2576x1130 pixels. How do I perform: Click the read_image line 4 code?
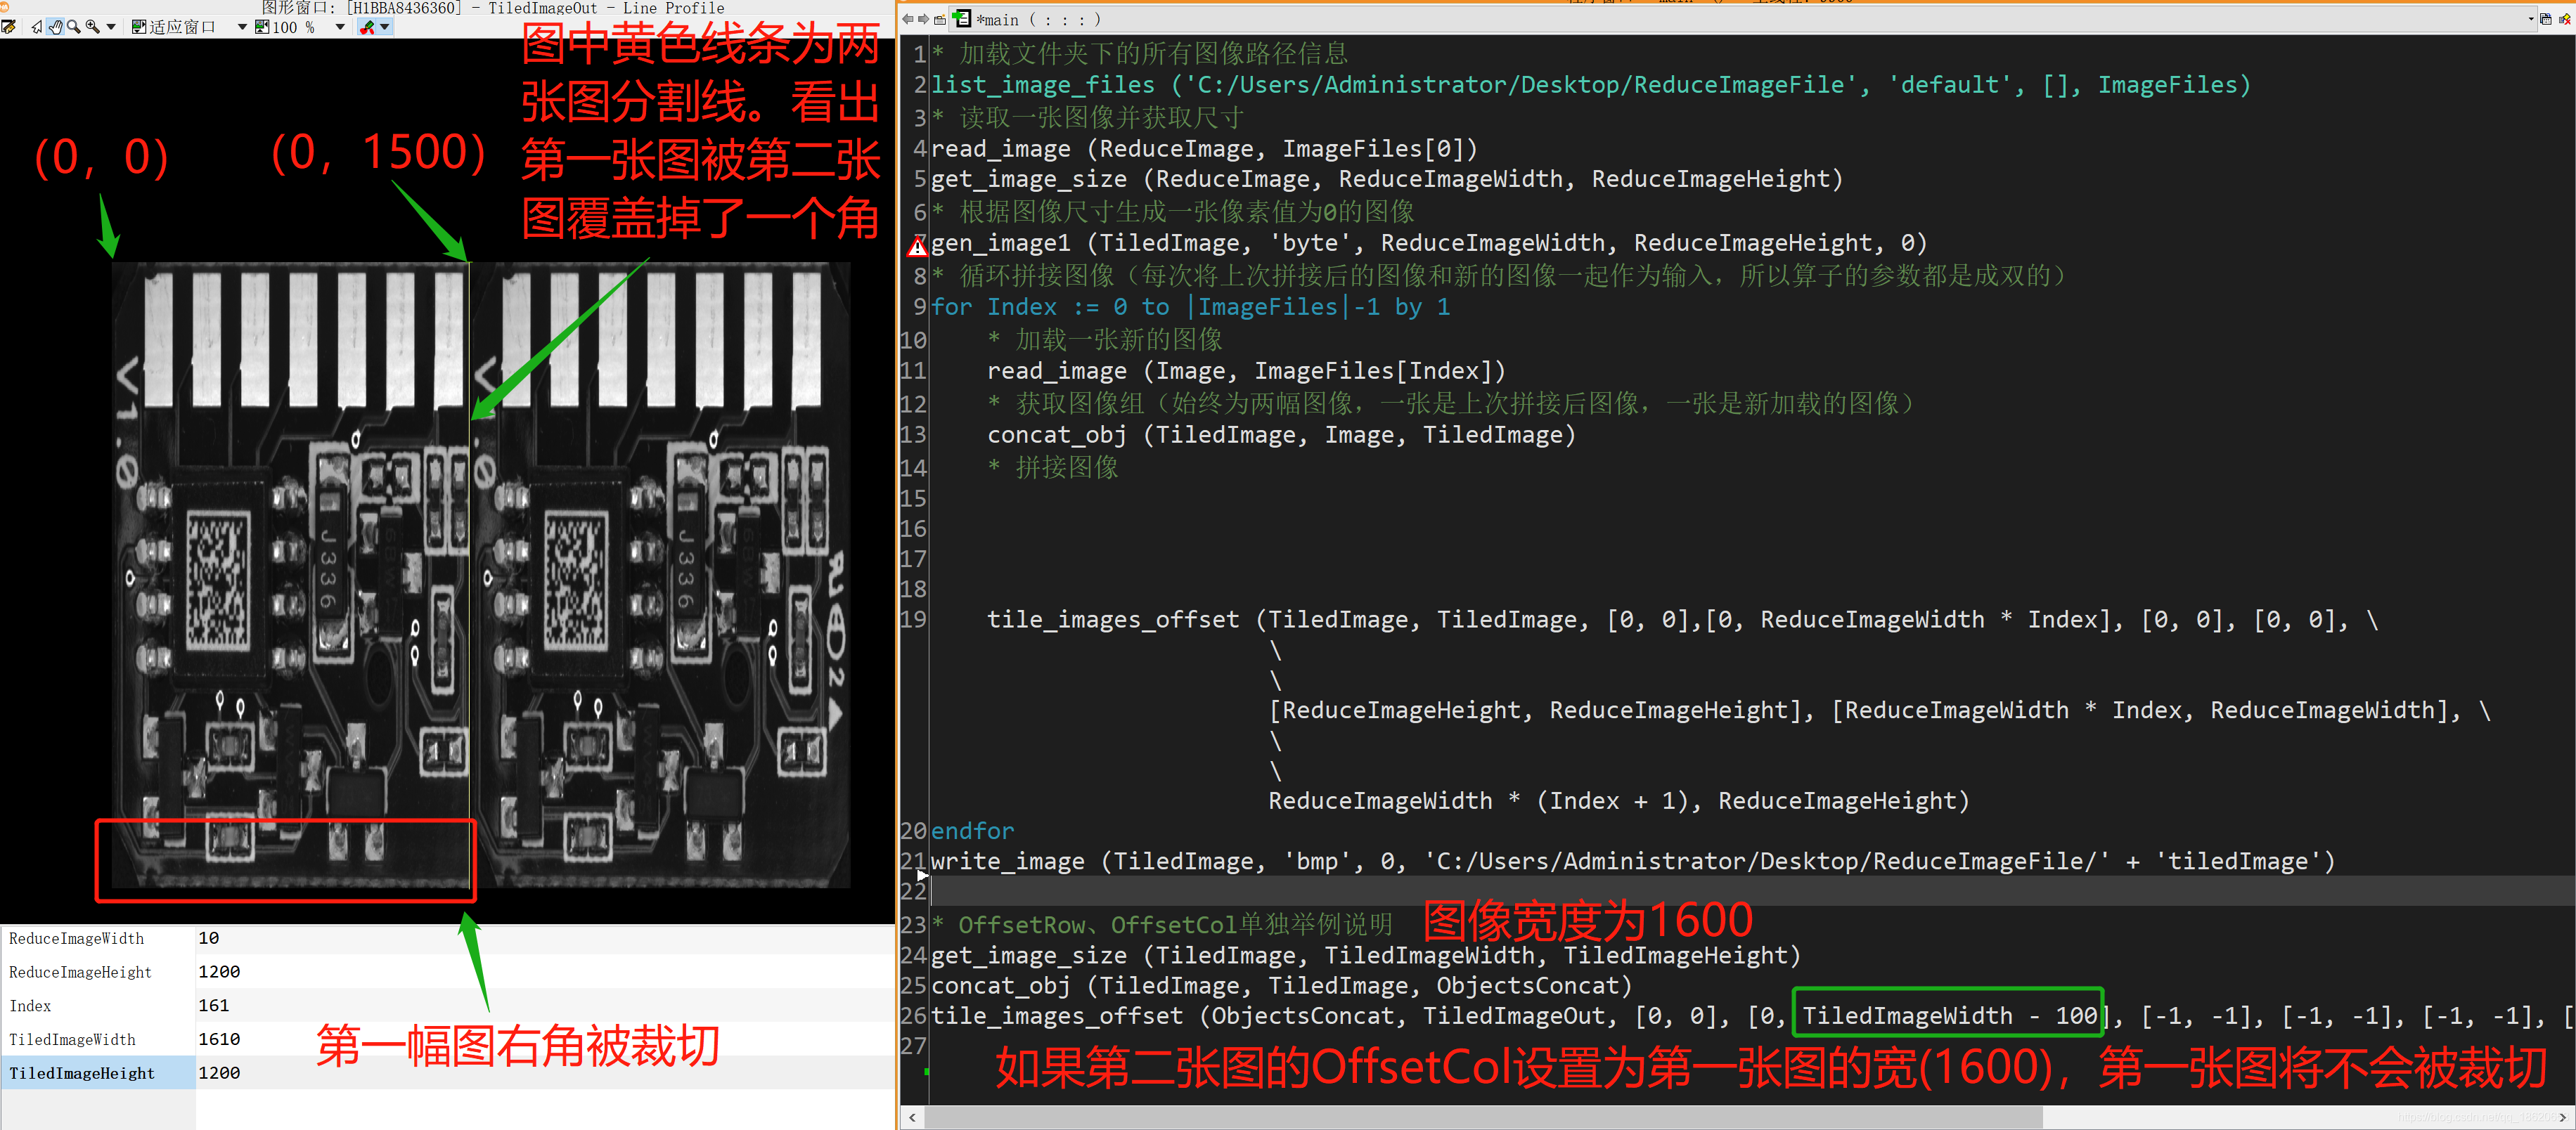[1204, 149]
